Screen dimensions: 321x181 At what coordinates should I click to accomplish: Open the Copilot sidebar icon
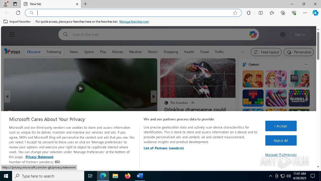point(315,13)
